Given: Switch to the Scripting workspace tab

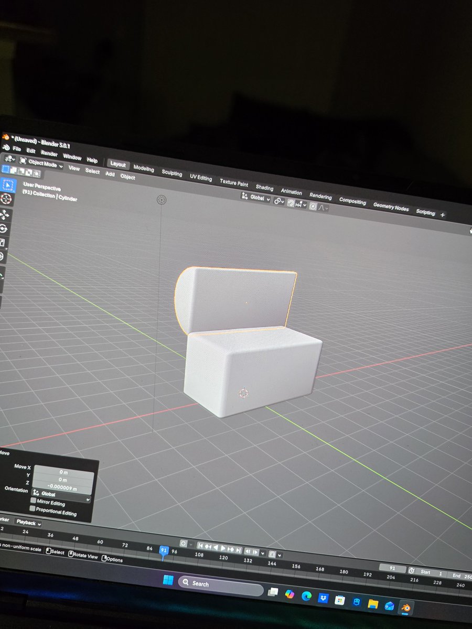Looking at the screenshot, I should tap(425, 212).
